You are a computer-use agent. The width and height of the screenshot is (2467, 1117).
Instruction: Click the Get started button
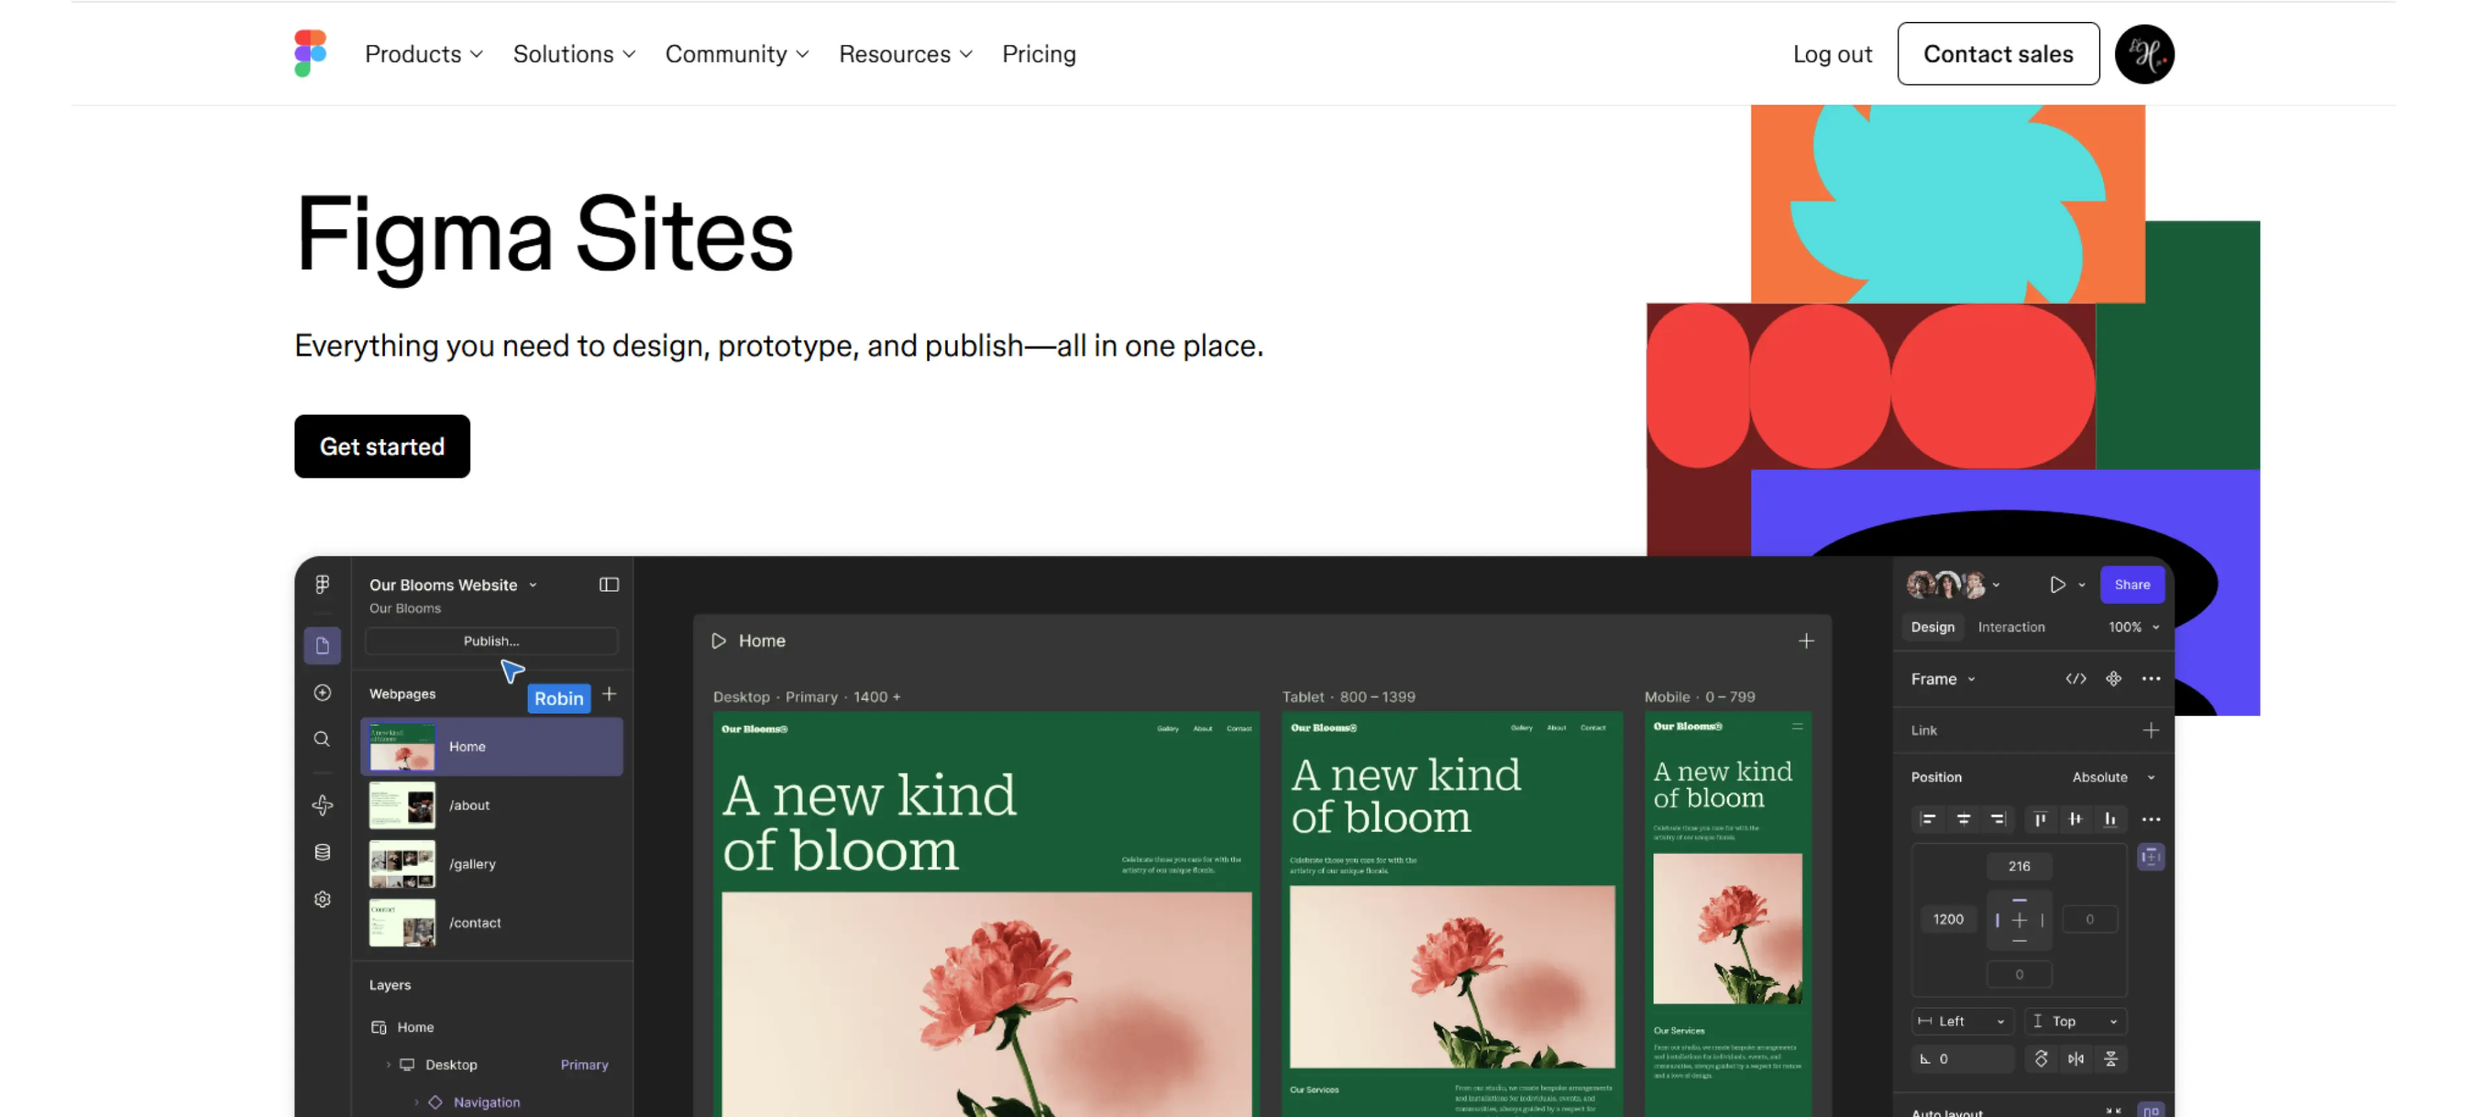coord(382,446)
